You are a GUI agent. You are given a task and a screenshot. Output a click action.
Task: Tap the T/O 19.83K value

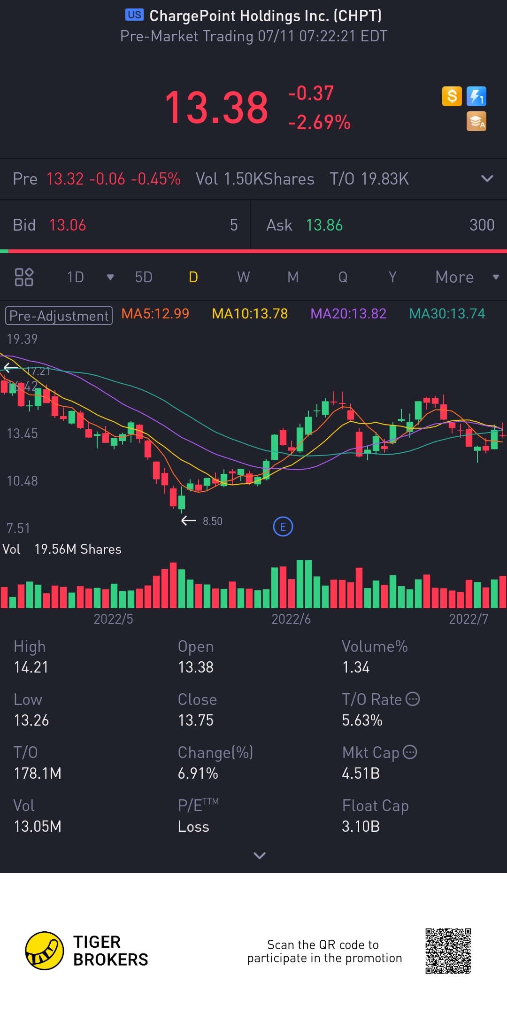coord(369,179)
